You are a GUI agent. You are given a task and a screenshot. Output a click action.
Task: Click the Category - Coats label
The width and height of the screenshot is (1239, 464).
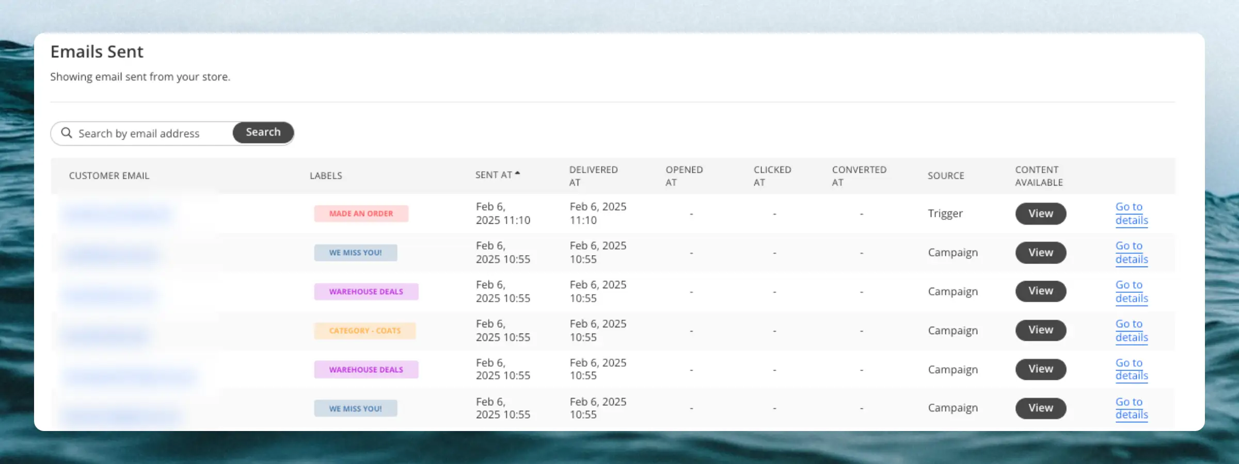point(364,330)
